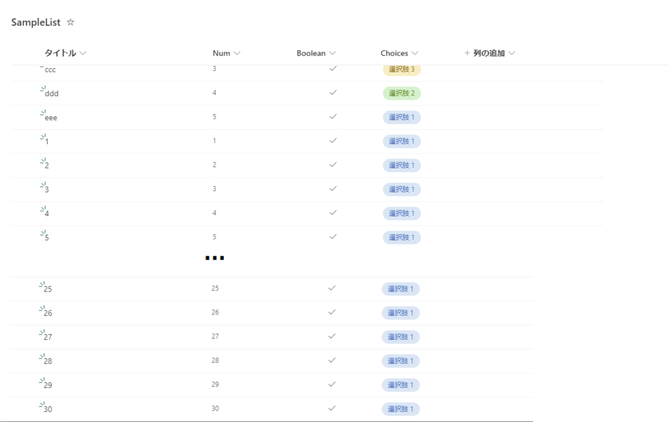669x422 pixels.
Task: Open the タイトル column header menu
Action: 65,53
